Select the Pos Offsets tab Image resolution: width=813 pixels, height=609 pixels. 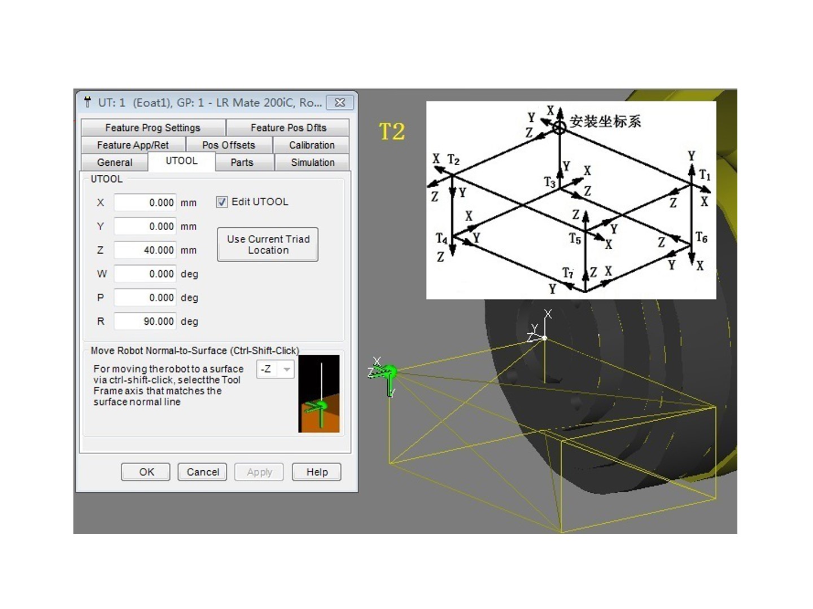[x=229, y=145]
